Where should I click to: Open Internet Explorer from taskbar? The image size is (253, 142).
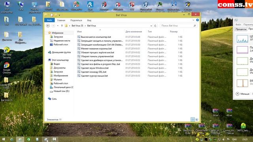11,139
